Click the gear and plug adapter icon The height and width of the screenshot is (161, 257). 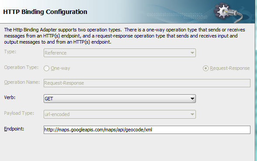228,13
